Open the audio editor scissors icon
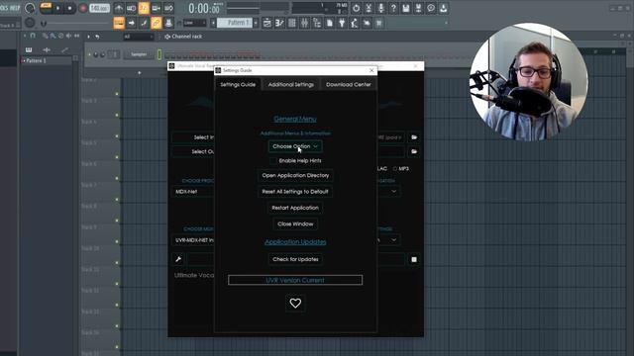634x356 pixels. [369, 8]
